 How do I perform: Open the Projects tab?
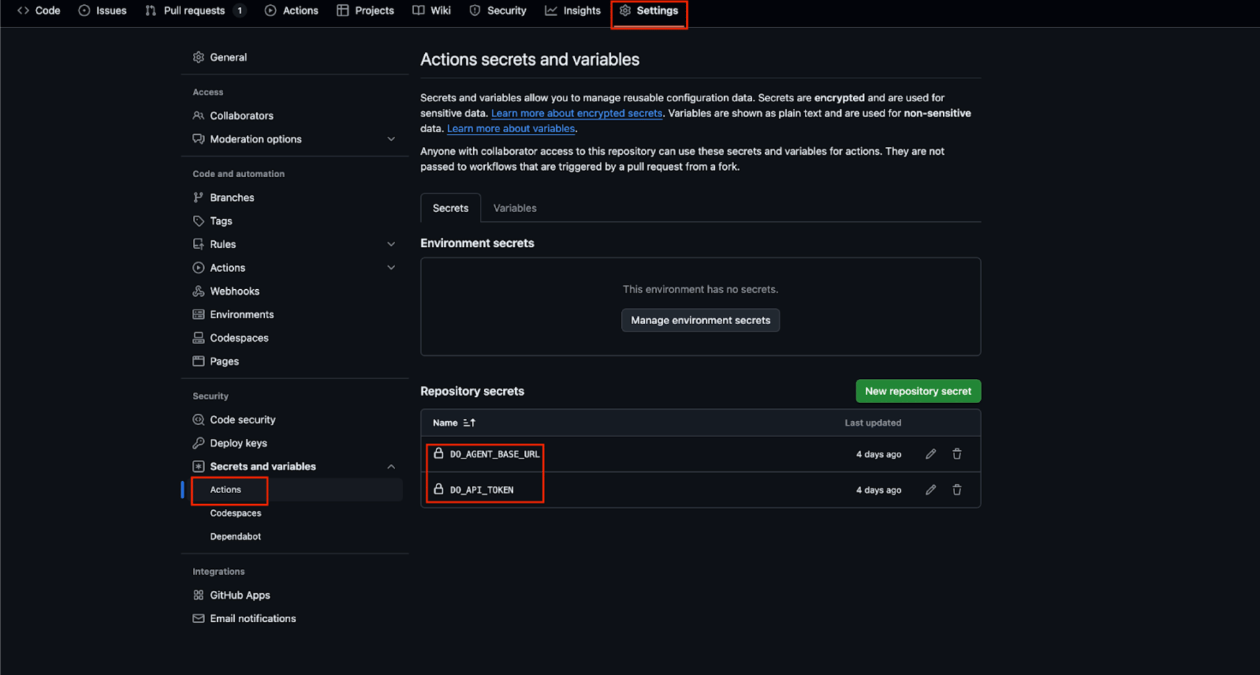pyautogui.click(x=365, y=11)
